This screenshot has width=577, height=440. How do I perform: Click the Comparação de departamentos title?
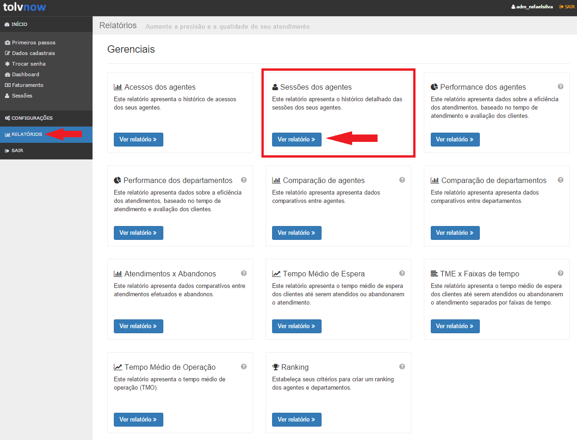pos(494,180)
